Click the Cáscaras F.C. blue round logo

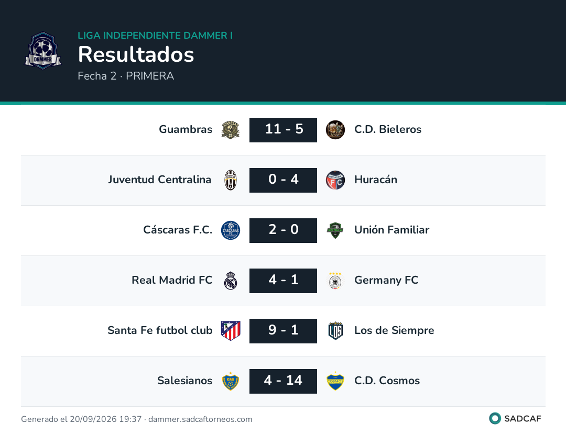tap(231, 230)
